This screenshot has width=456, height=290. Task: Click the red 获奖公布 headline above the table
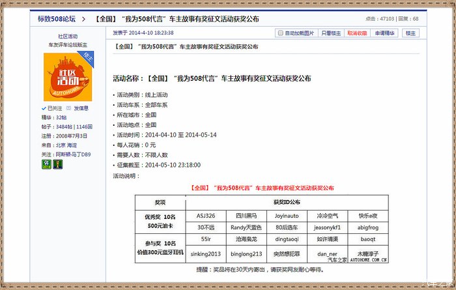click(261, 187)
